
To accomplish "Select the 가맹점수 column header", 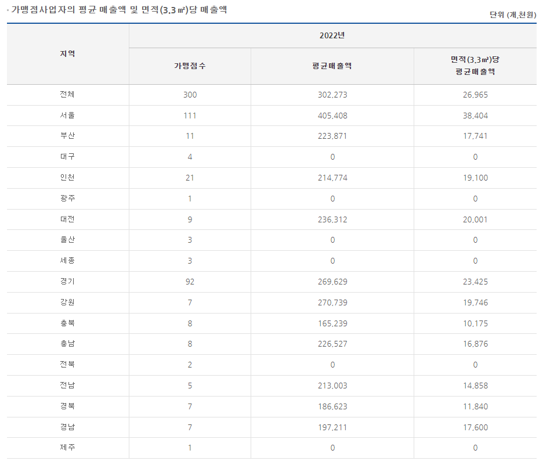I will [190, 66].
